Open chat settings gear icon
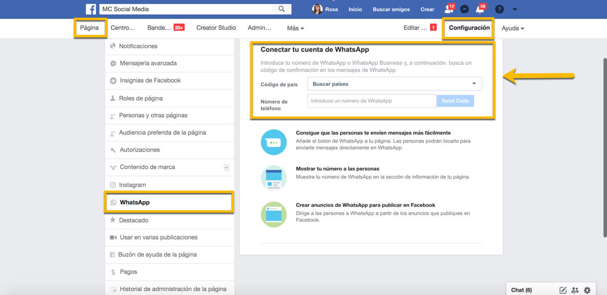The height and width of the screenshot is (295, 607). tap(587, 290)
